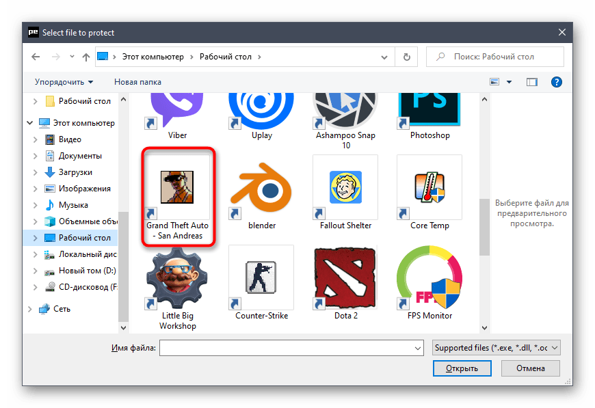The height and width of the screenshot is (408, 595).
Task: Expand the Видео tree node
Action: [x=36, y=139]
